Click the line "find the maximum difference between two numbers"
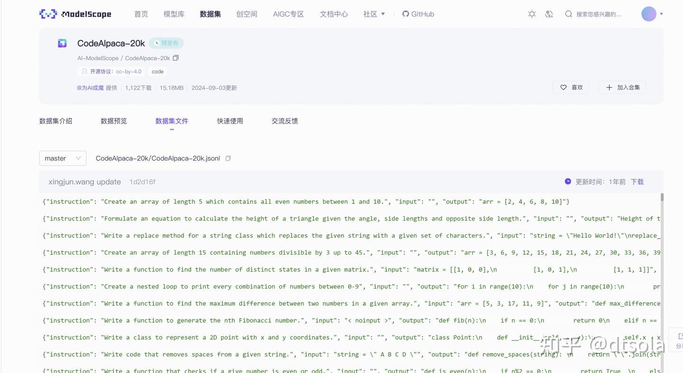 click(351, 303)
